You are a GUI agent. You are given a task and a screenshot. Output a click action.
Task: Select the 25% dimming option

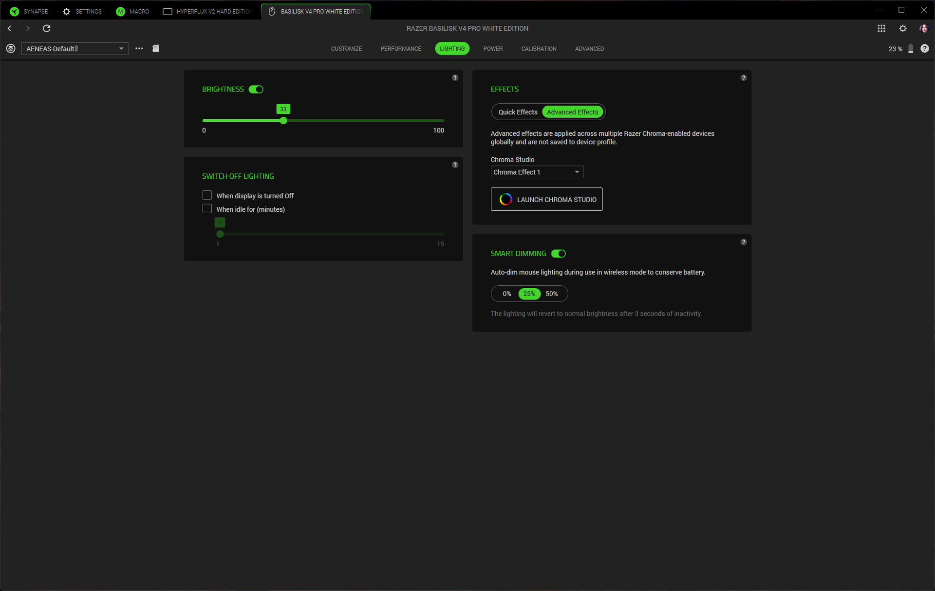529,294
